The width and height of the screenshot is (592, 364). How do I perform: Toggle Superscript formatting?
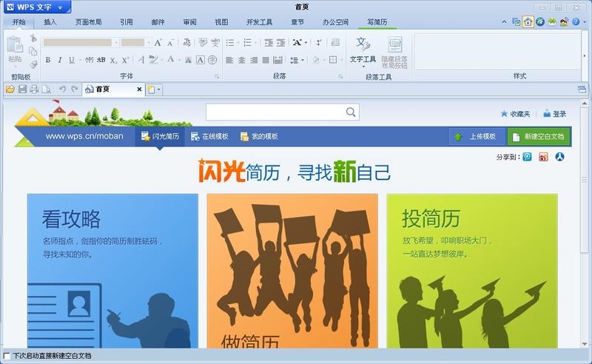coord(125,60)
